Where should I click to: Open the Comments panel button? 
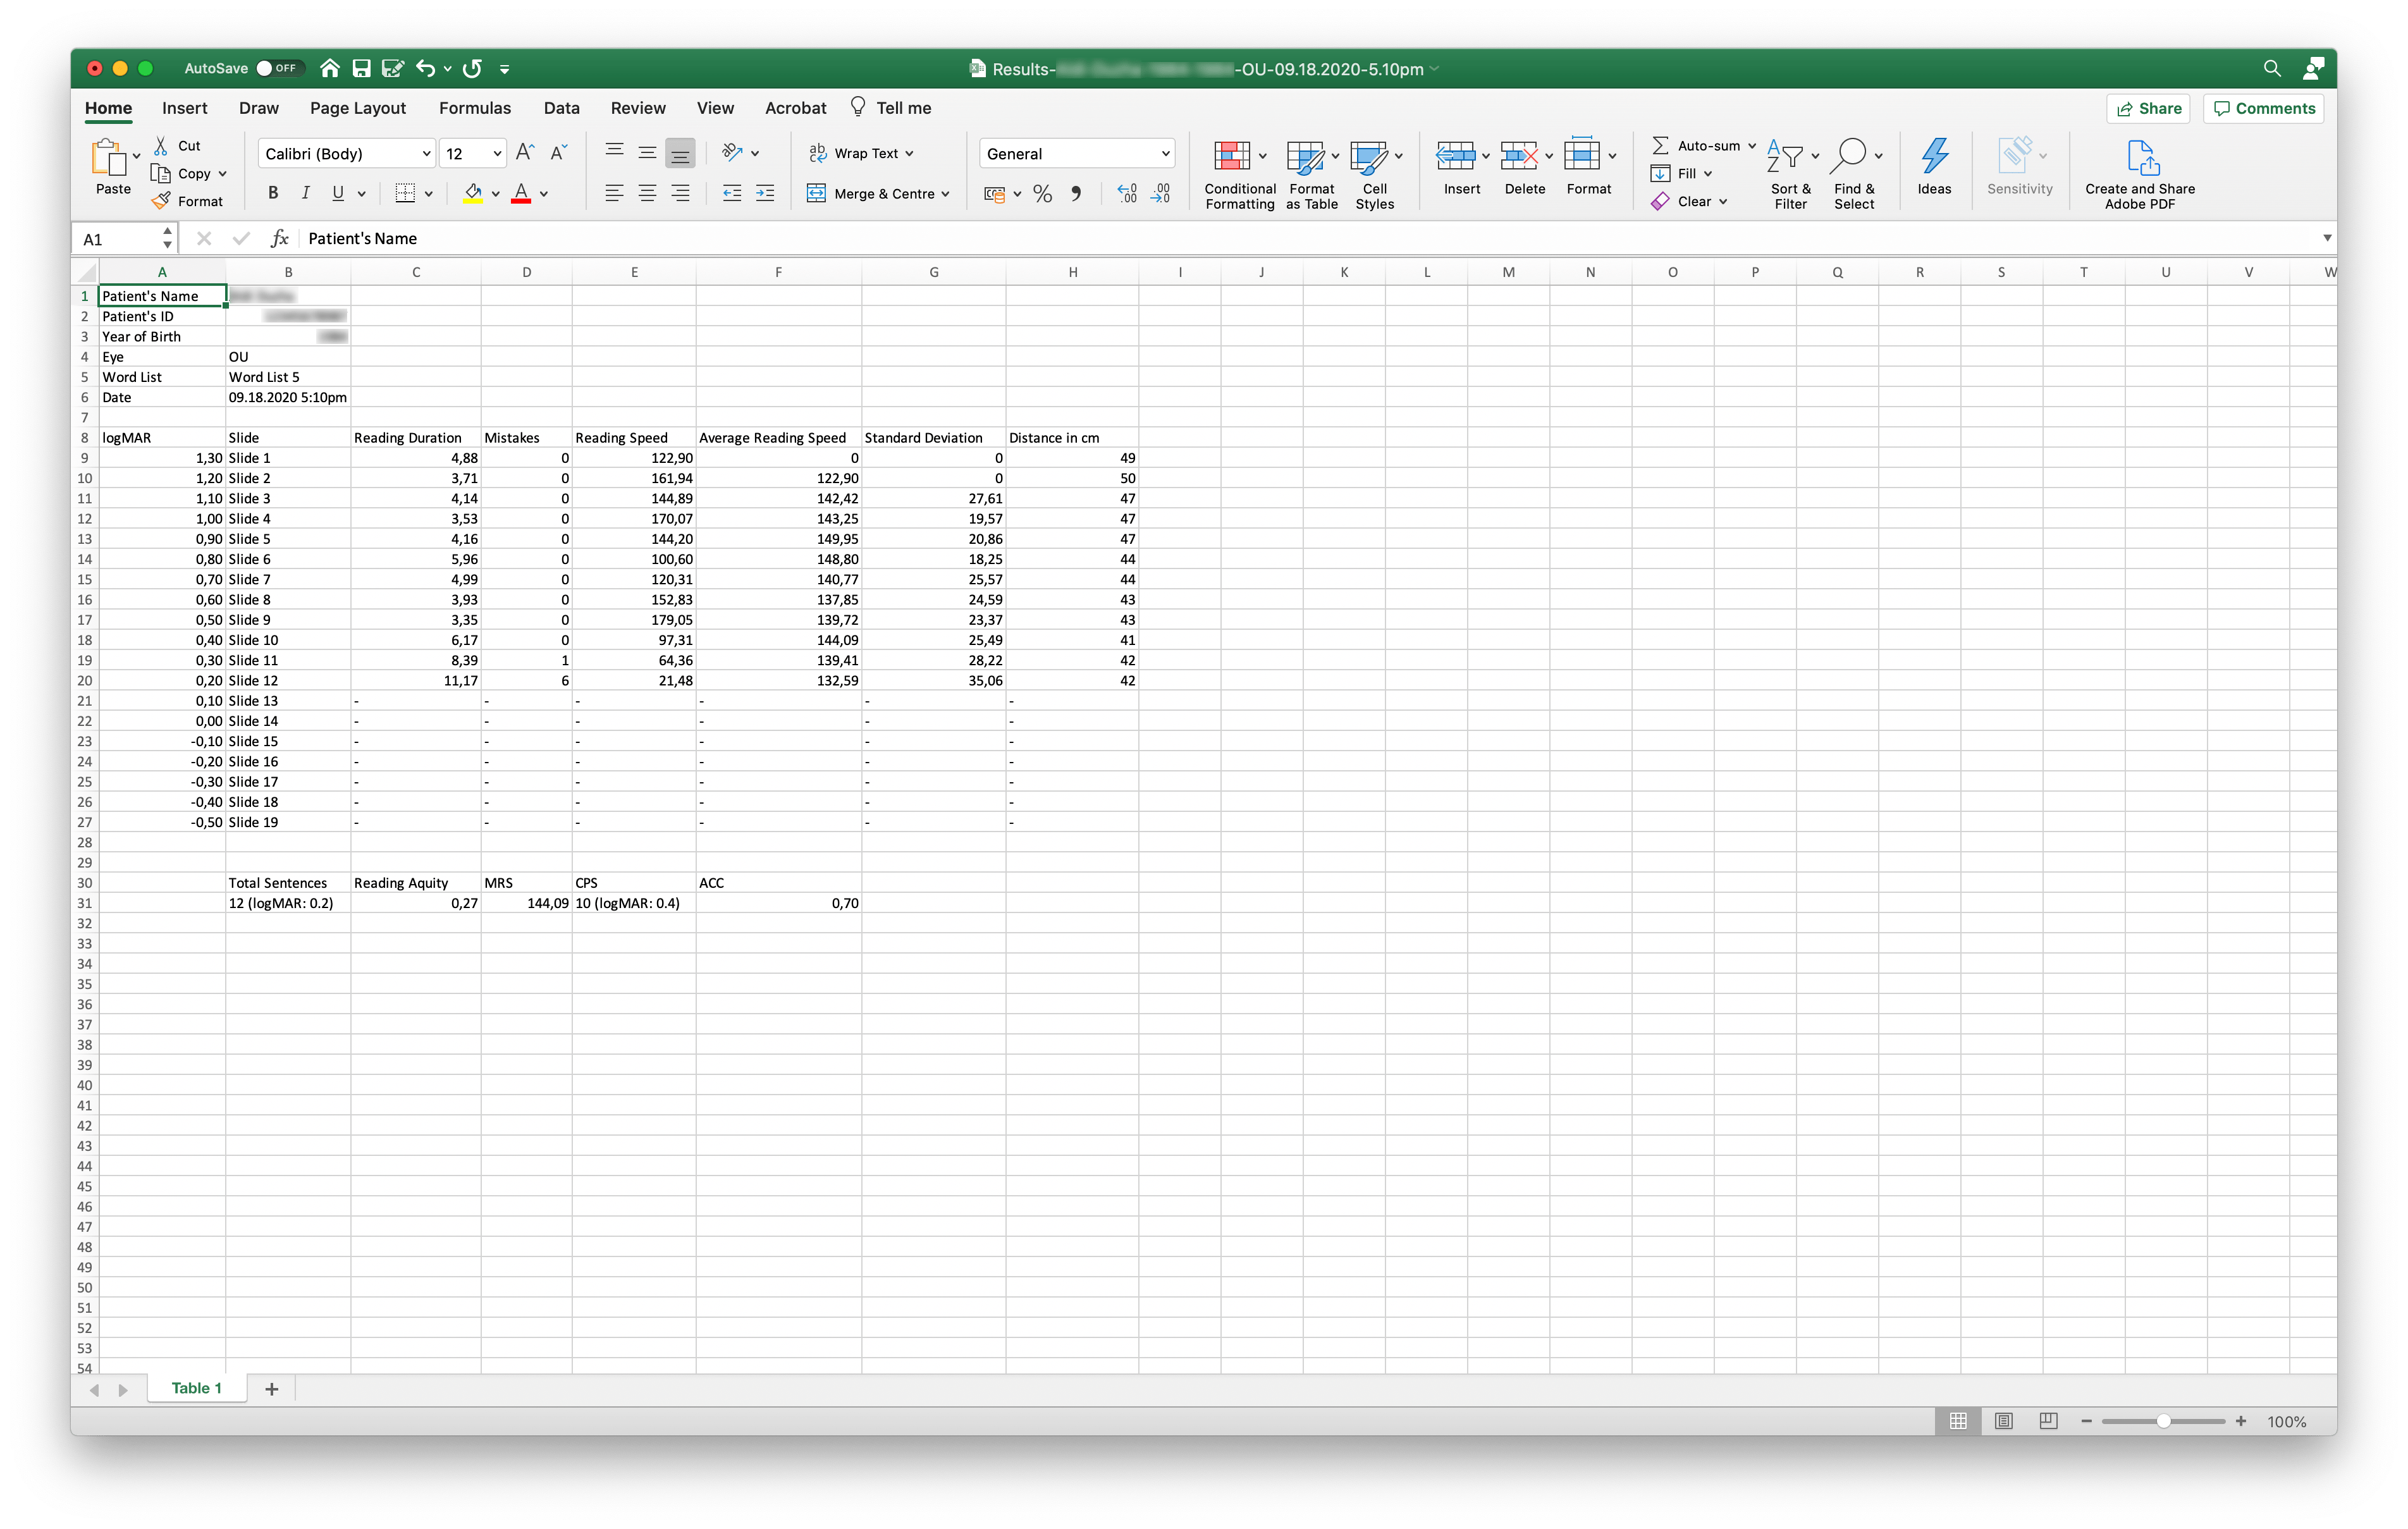2263,108
